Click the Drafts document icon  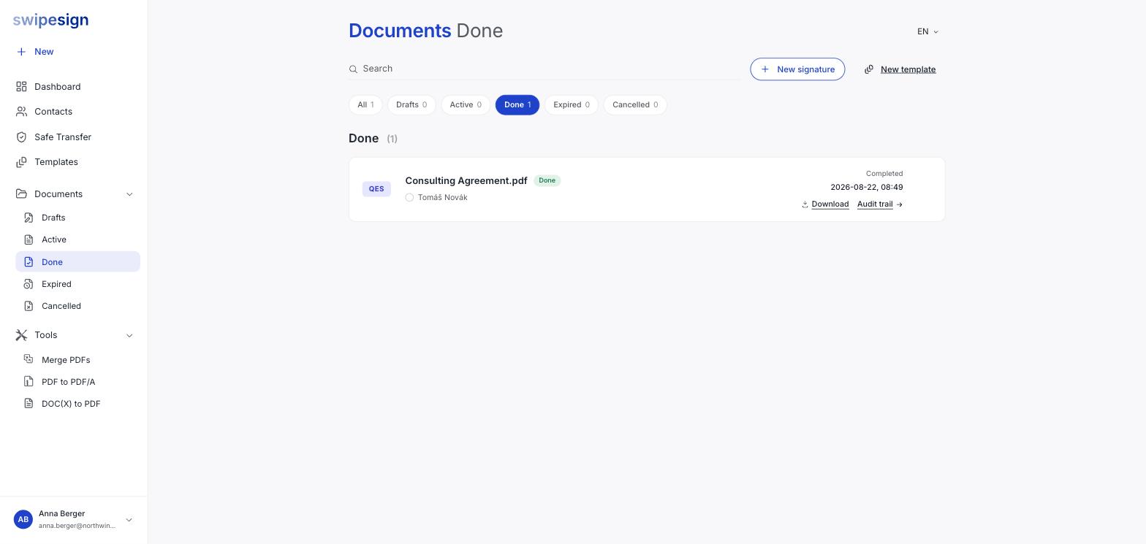(29, 218)
